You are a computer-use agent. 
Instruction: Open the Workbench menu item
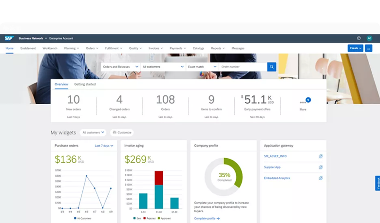point(50,48)
